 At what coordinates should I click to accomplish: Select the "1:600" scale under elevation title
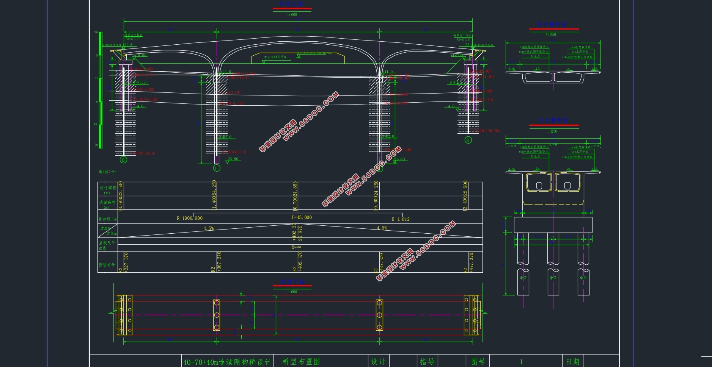click(x=292, y=15)
